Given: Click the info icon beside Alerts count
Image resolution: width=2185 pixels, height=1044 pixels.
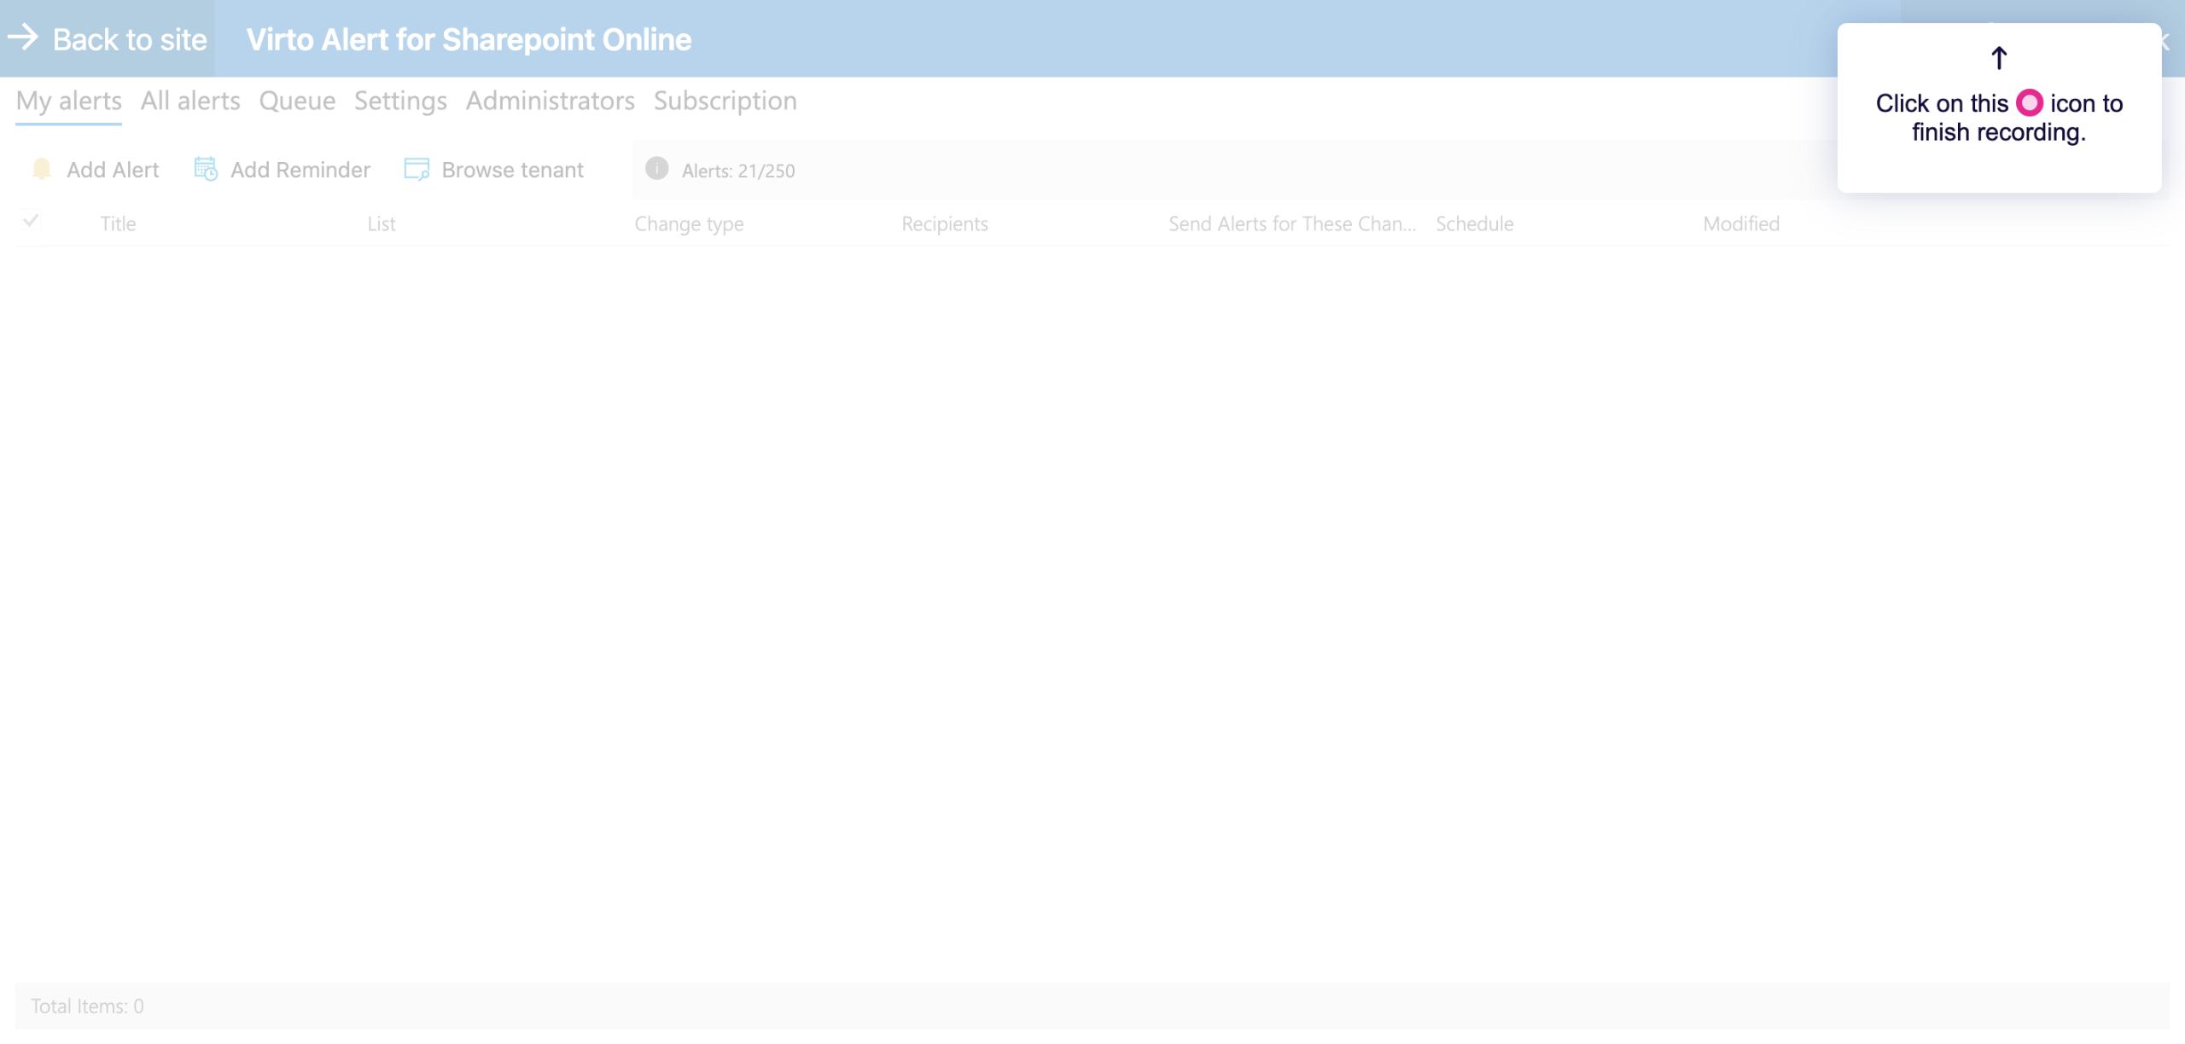Looking at the screenshot, I should (x=656, y=169).
